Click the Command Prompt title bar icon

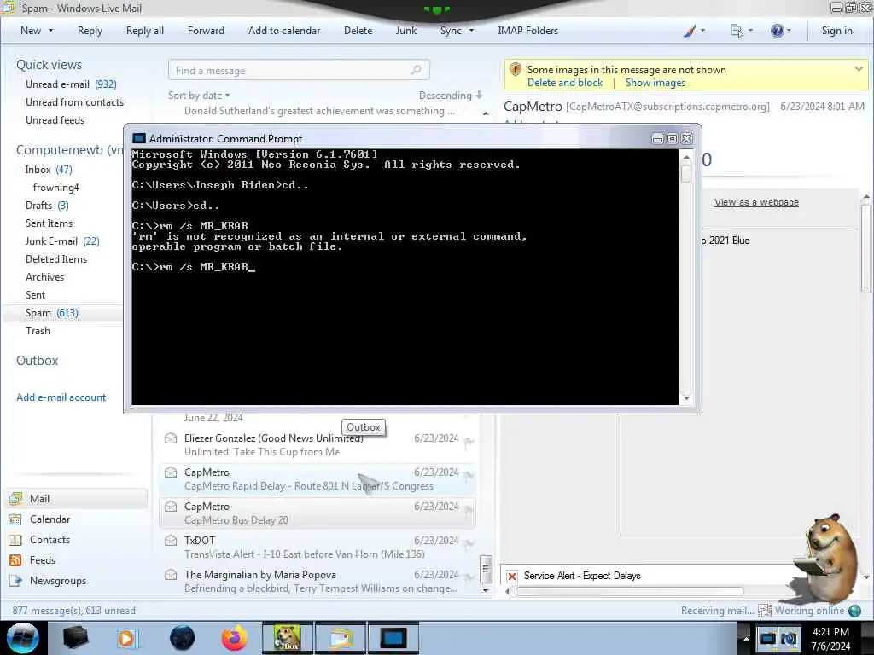pyautogui.click(x=139, y=139)
